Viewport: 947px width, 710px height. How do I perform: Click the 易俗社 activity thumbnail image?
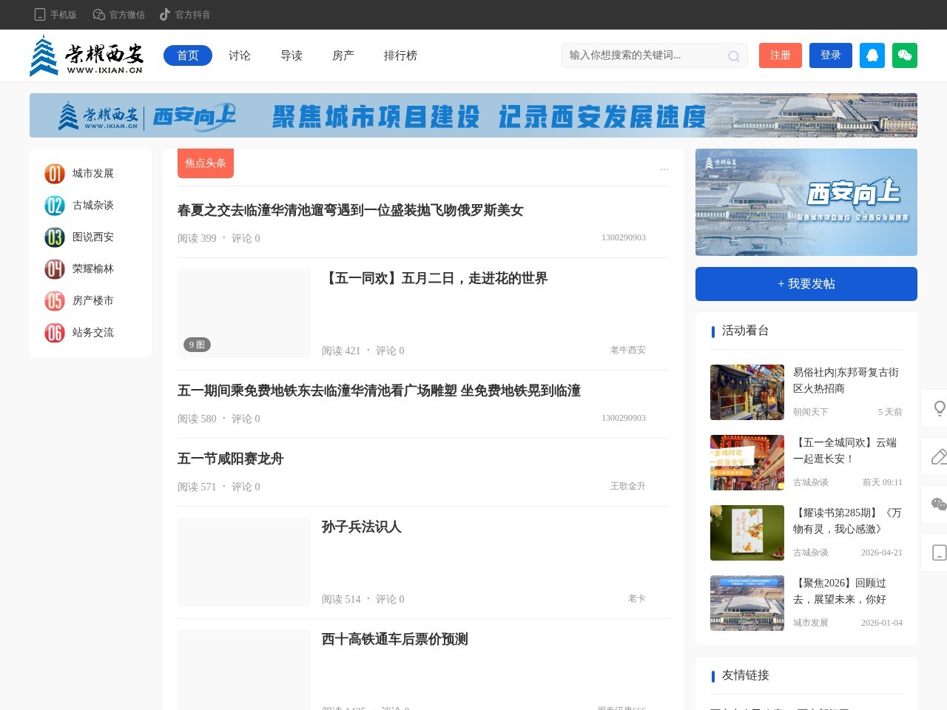747,393
